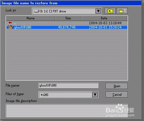Screen dimensions: 144x121
Task: Create a new folder icon
Action: point(122,11)
